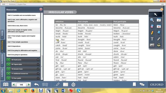Image resolution: width=166 pixels, height=93 pixels.
Task: Open Unit 8: Imperatives
Action: pyautogui.click(x=23, y=46)
